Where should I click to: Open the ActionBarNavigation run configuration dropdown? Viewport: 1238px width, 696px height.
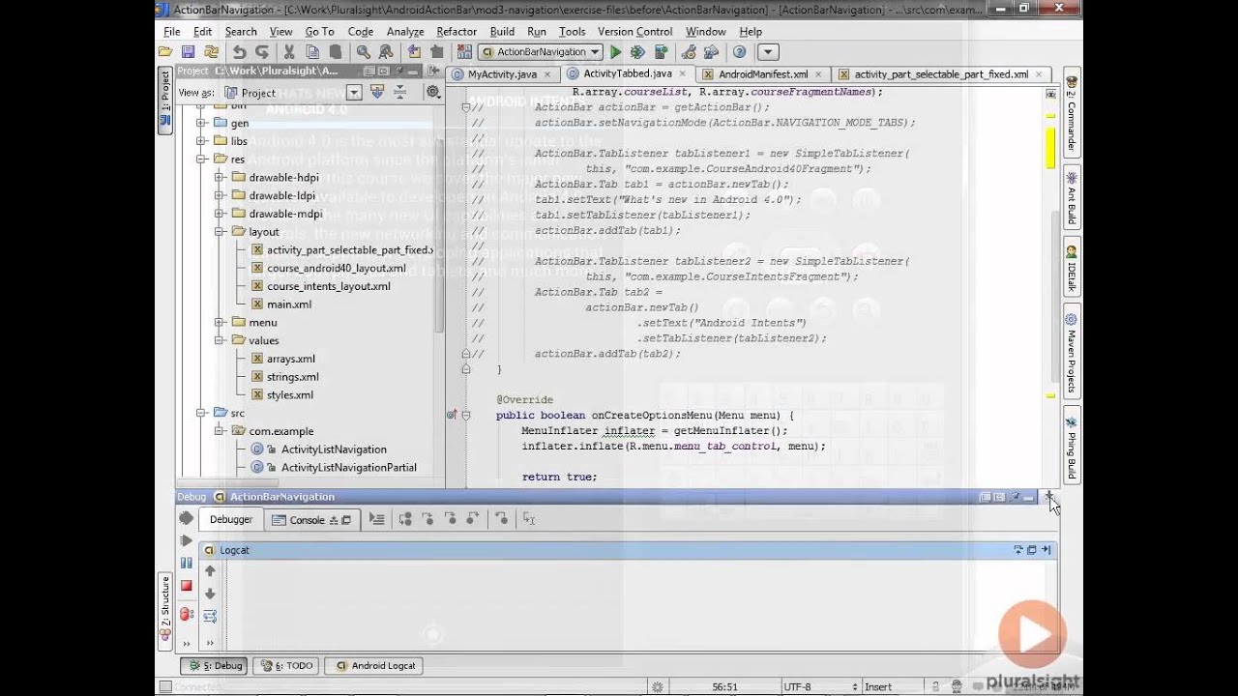(542, 52)
